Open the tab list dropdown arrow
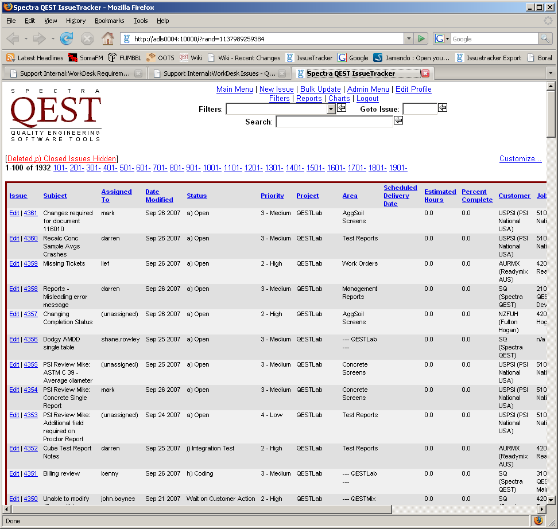 click(x=550, y=73)
